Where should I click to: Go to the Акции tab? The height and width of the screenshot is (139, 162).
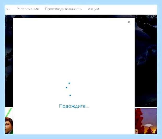(x=93, y=9)
